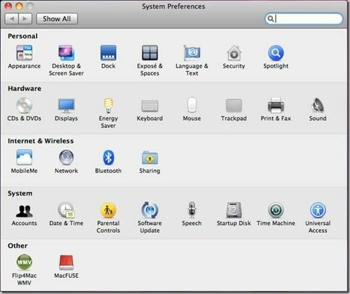350x294 pixels.
Task: Click the Show All button
Action: tap(57, 19)
